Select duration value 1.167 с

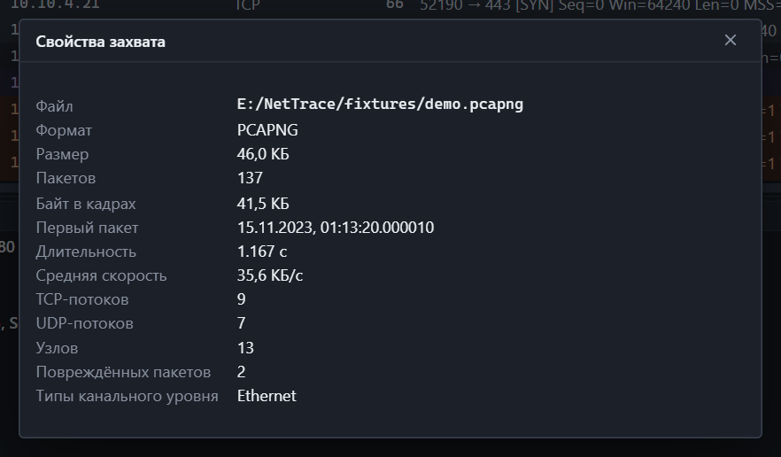(262, 252)
